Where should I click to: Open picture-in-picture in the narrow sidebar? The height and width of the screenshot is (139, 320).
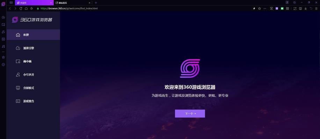[3, 25]
